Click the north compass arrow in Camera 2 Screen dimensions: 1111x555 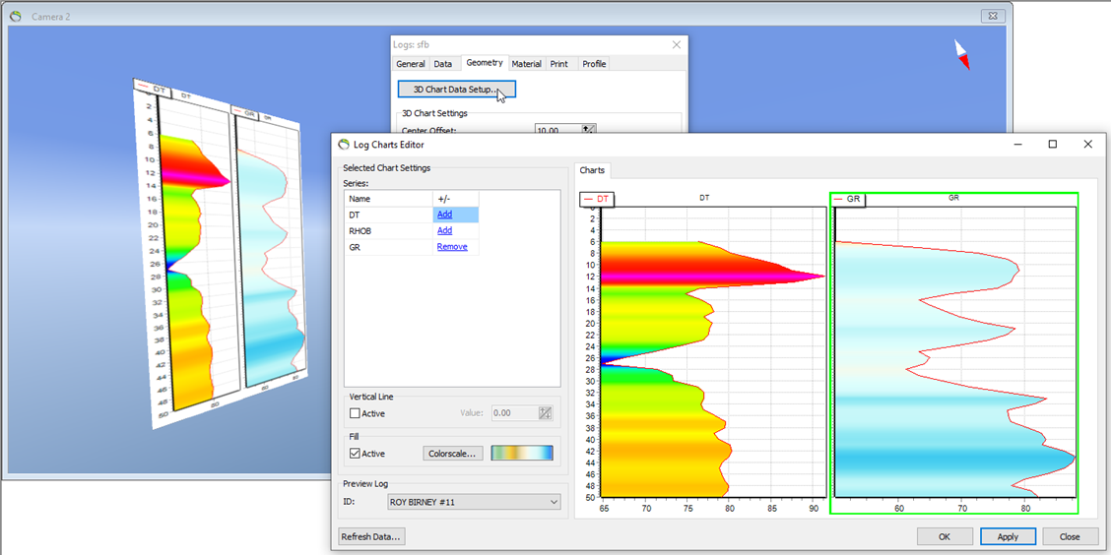961,54
